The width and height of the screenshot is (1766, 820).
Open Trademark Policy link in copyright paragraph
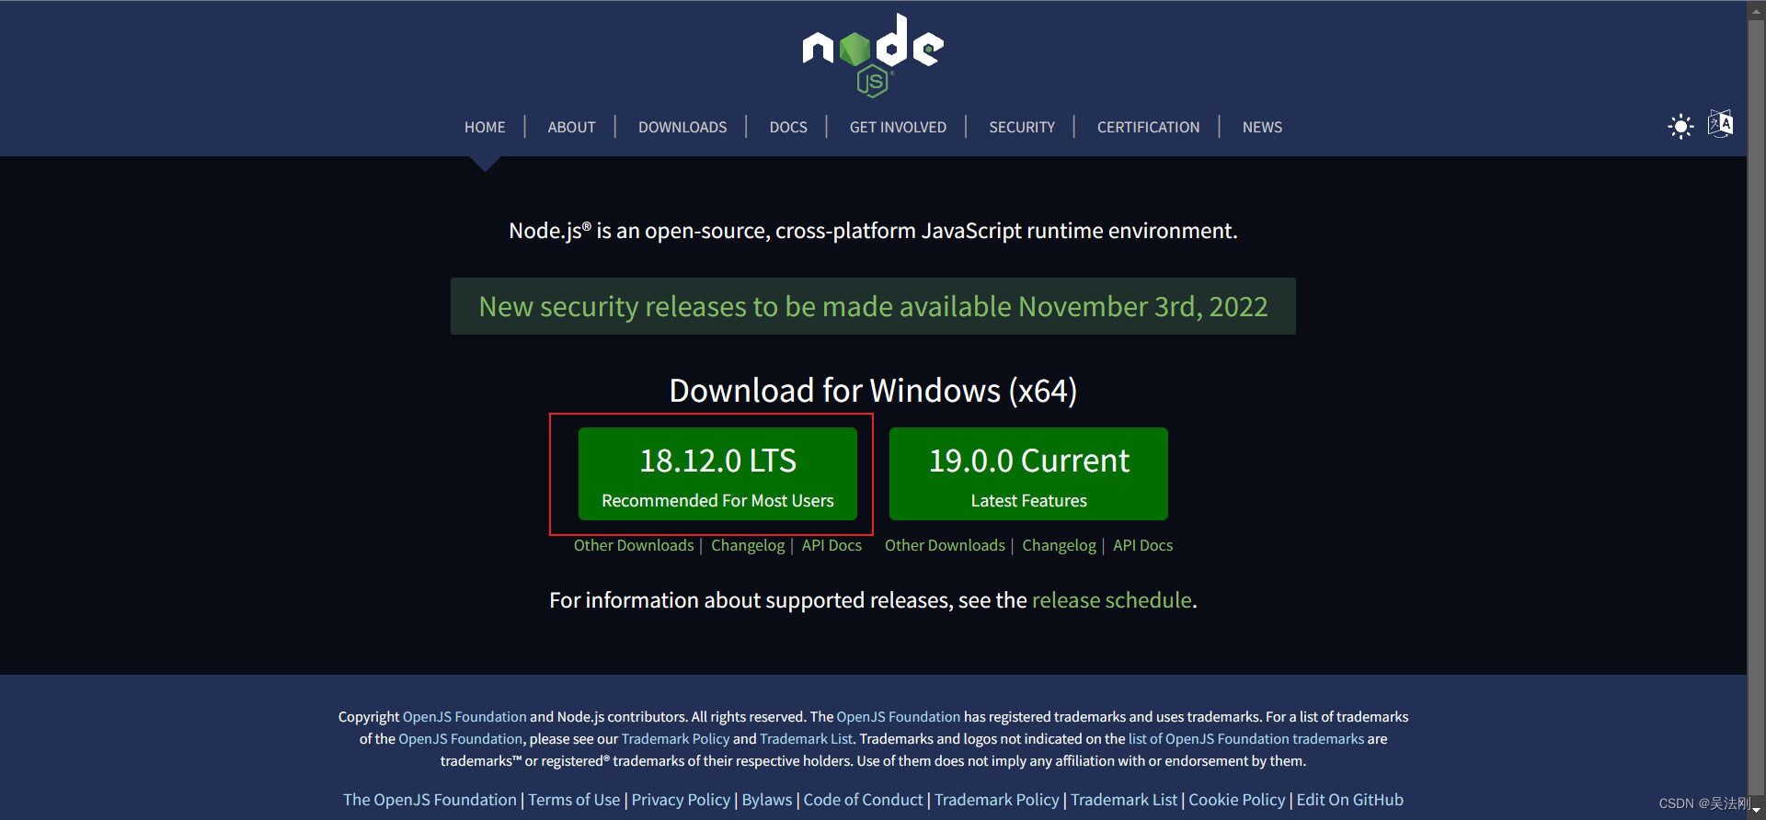(675, 738)
